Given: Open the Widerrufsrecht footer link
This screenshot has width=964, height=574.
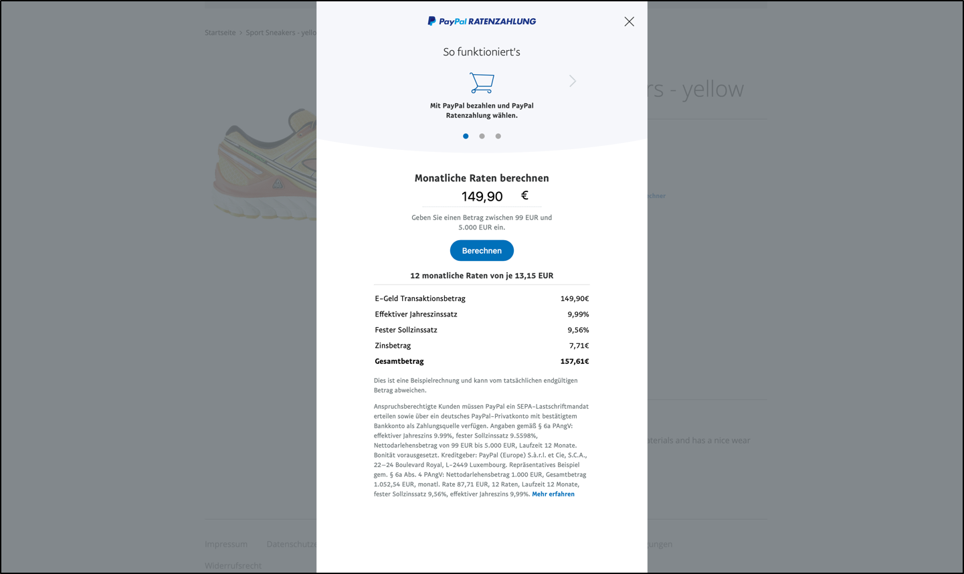Looking at the screenshot, I should [x=233, y=565].
